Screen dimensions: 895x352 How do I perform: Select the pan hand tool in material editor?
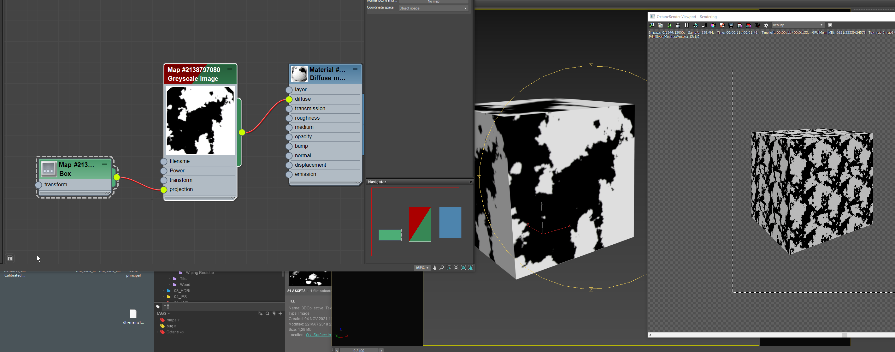point(434,268)
